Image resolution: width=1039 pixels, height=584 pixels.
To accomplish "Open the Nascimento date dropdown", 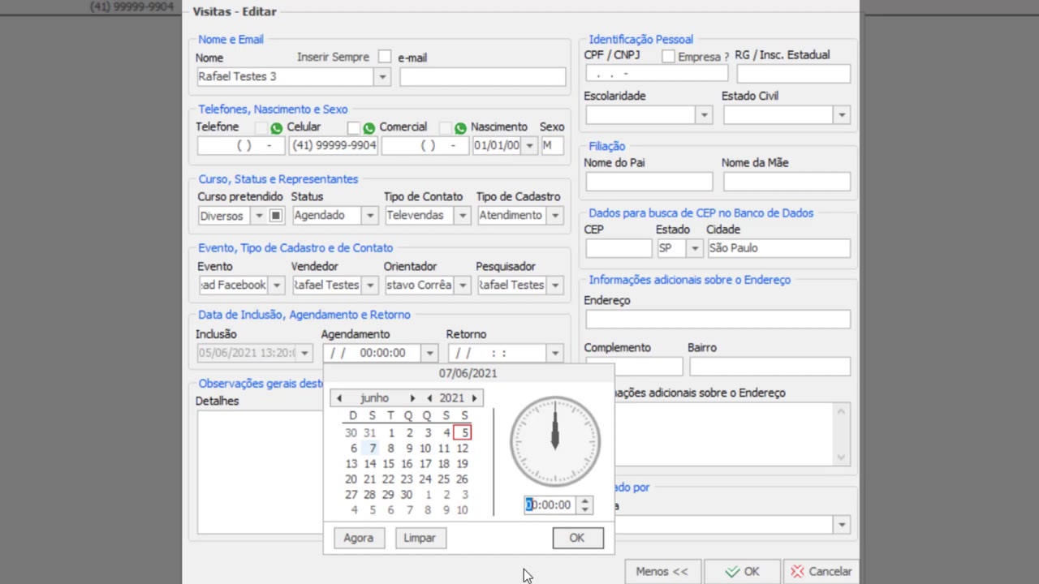I will coord(529,146).
